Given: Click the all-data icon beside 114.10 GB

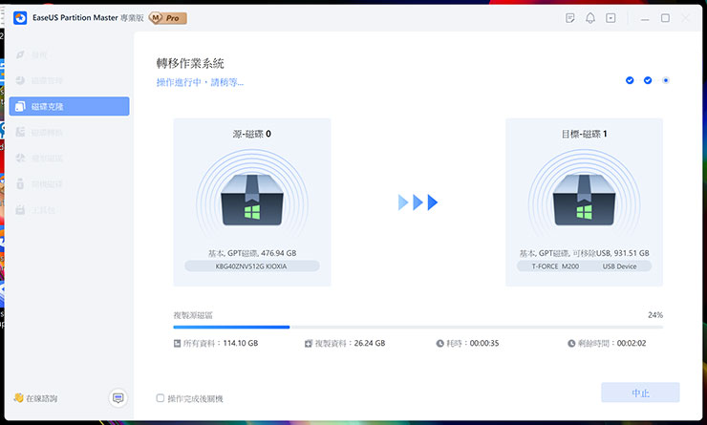Looking at the screenshot, I should pos(177,344).
